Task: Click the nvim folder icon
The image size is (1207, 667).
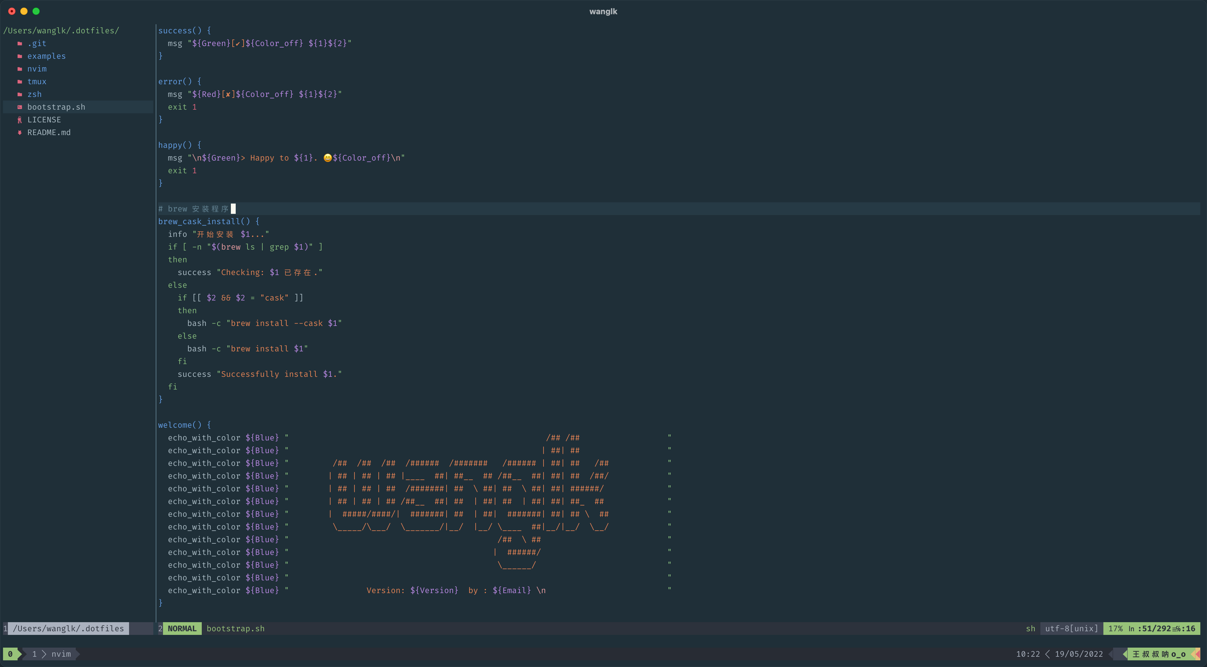Action: tap(20, 69)
